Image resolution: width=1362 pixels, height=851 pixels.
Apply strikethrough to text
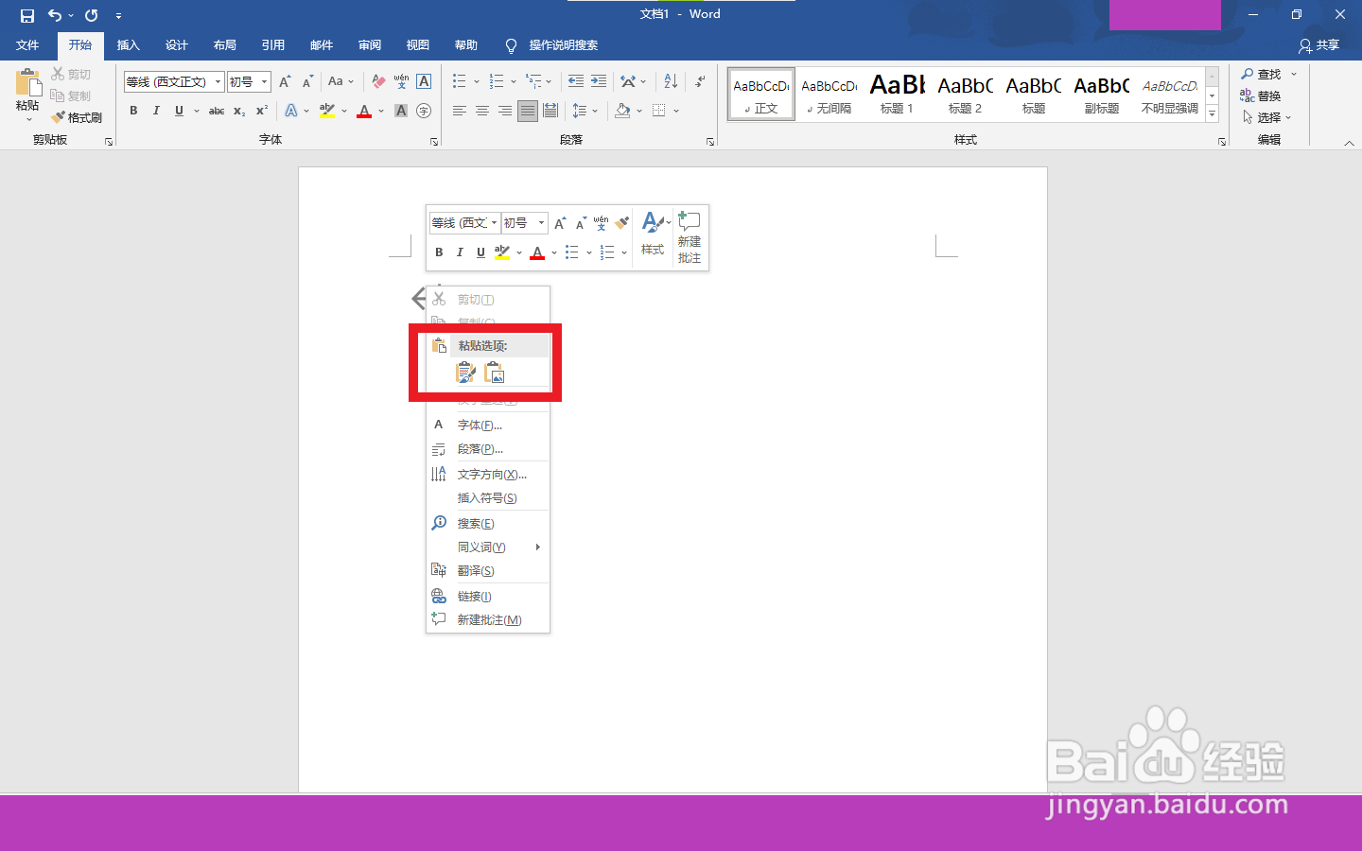coord(217,111)
